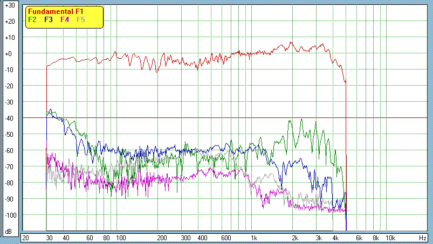433x244 pixels.
Task: Click the dB unit label on vertical axis
Action: [9, 231]
